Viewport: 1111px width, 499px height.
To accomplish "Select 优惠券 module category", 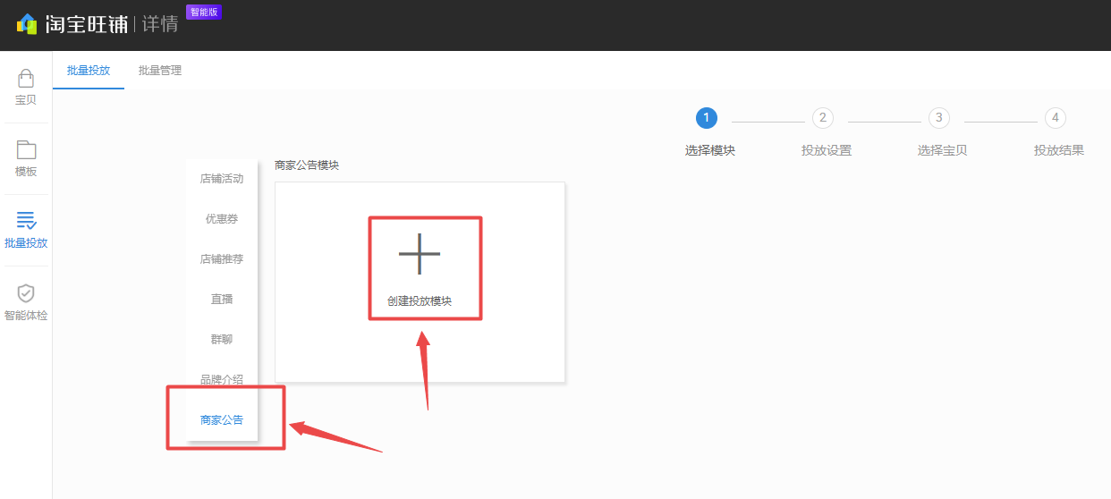I will coord(222,219).
